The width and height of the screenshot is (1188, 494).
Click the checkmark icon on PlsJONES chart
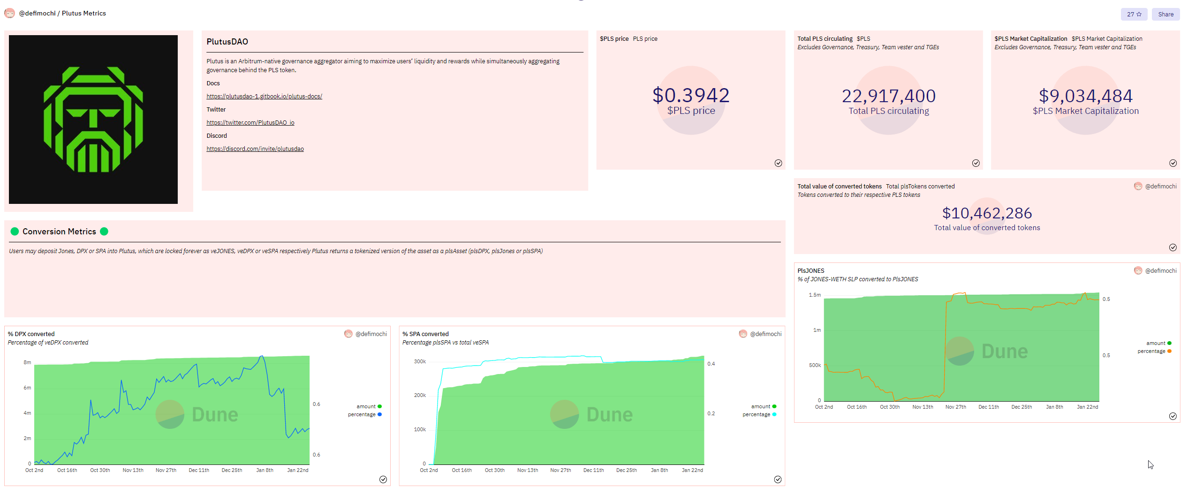(x=1173, y=416)
